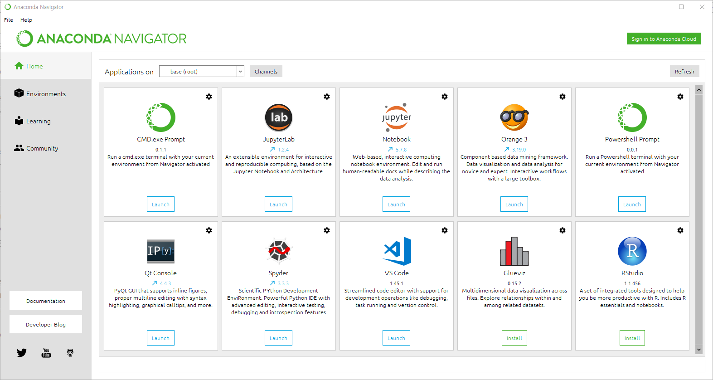Install RStudio
Viewport: 713px width, 380px height.
point(632,338)
